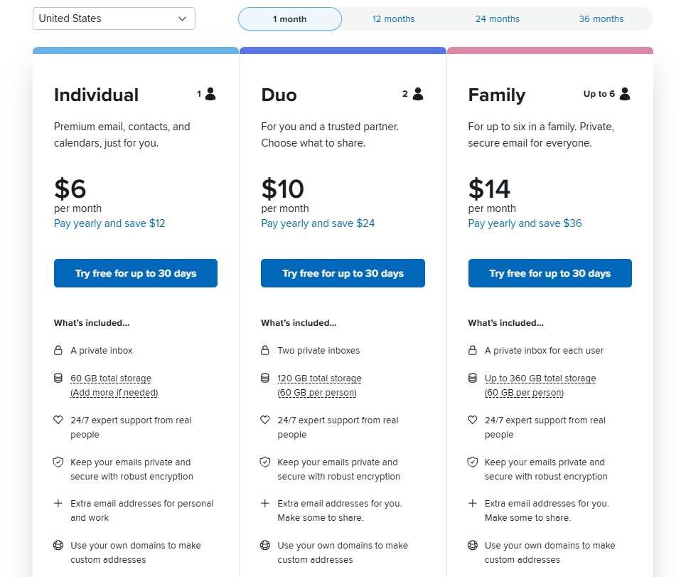The width and height of the screenshot is (681, 577).
Task: Click Pay yearly and save $12 link
Action: point(109,223)
